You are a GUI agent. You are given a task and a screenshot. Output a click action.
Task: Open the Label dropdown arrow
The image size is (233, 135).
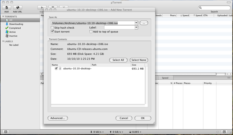click(136, 27)
